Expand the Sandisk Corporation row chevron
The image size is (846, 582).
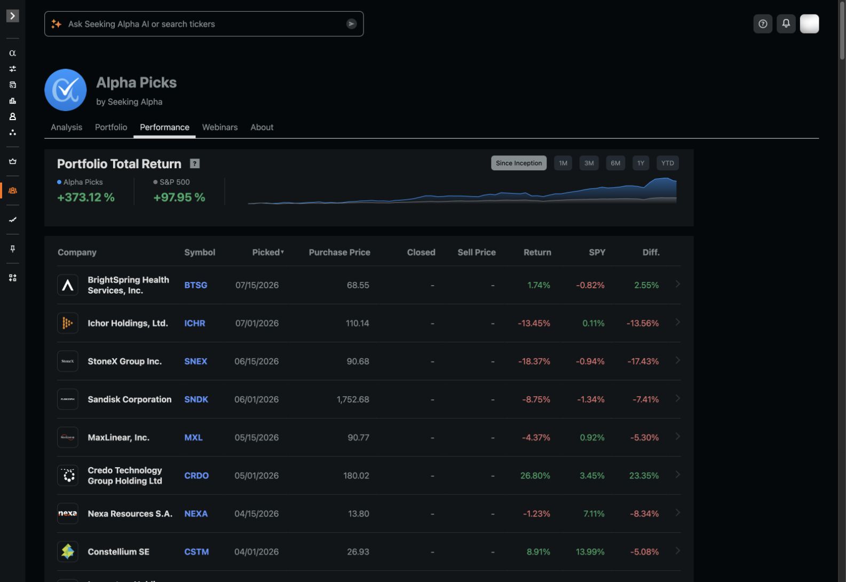[678, 398]
